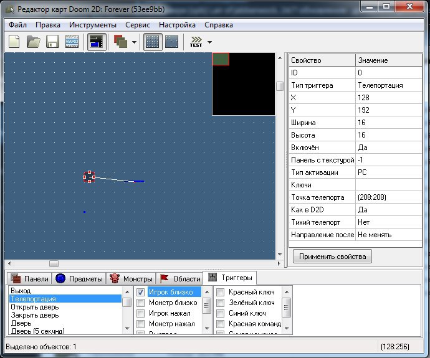Edit the Высота value 16
This screenshot has height=358, width=430.
(389, 135)
